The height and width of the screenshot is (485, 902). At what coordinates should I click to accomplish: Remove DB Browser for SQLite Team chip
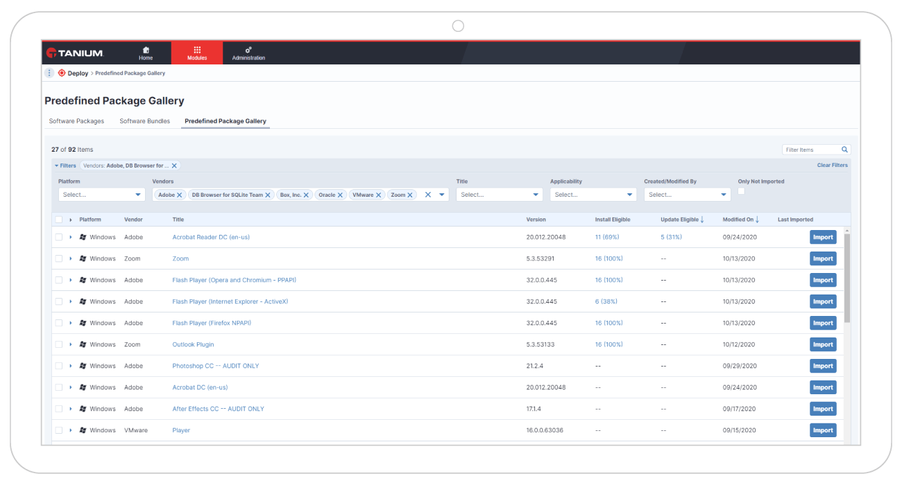[x=268, y=195]
